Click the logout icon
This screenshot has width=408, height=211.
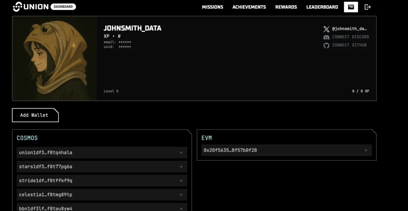pyautogui.click(x=367, y=7)
